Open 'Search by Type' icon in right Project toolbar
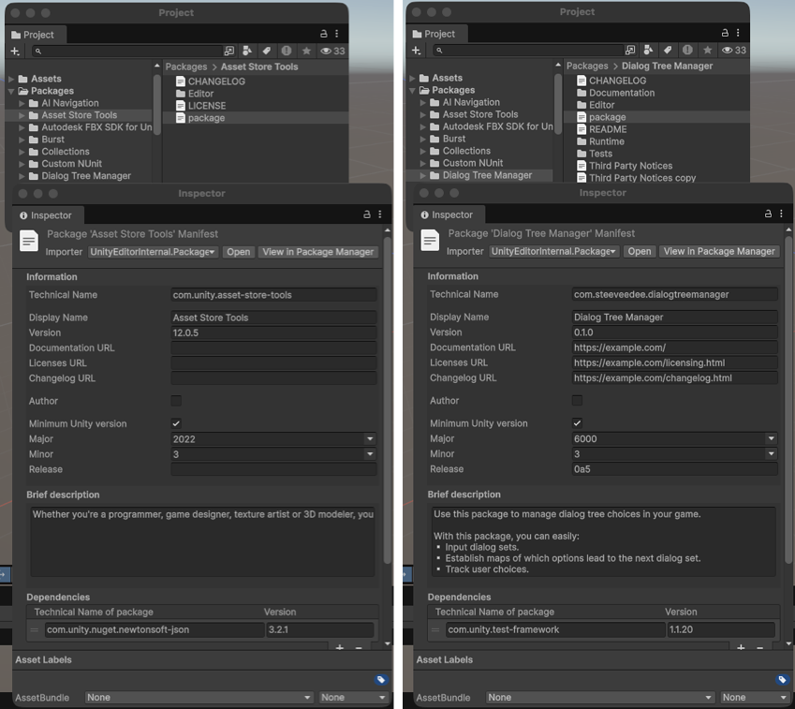Image resolution: width=795 pixels, height=709 pixels. point(648,50)
